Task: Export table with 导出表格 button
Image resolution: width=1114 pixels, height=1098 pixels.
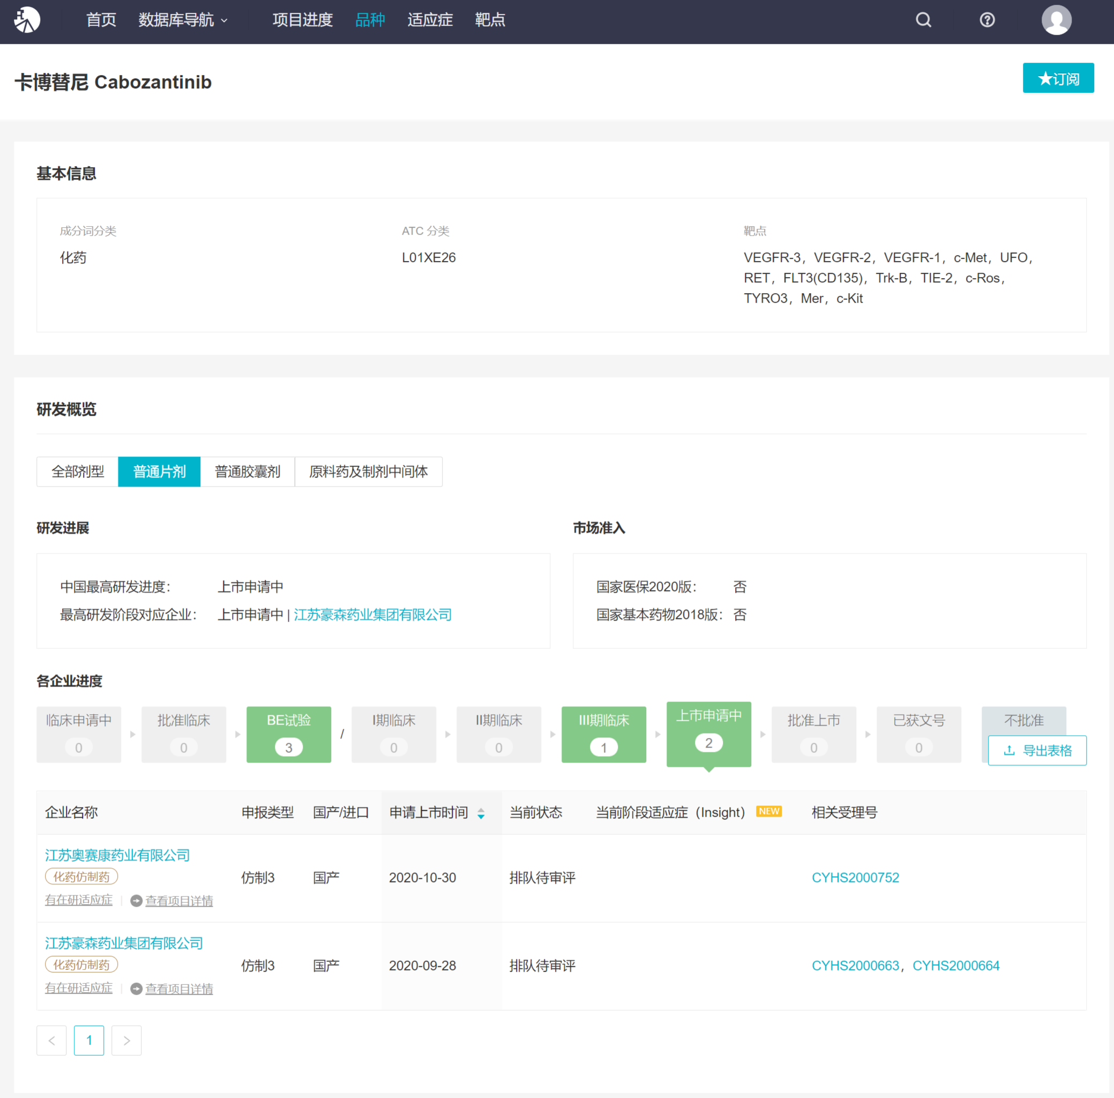Action: (1037, 750)
